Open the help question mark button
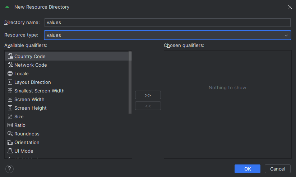Screen dimensions: 296x177 [9, 169]
